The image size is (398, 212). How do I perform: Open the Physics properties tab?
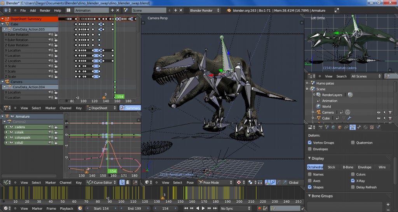coord(378,127)
